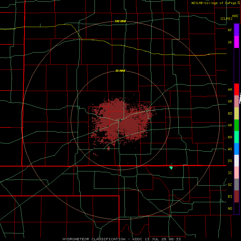241x241 pixels.
Task: Click the HA legend label
Action: click(230, 89)
